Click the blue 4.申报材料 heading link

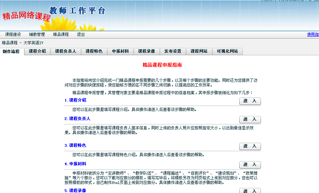point(76,164)
